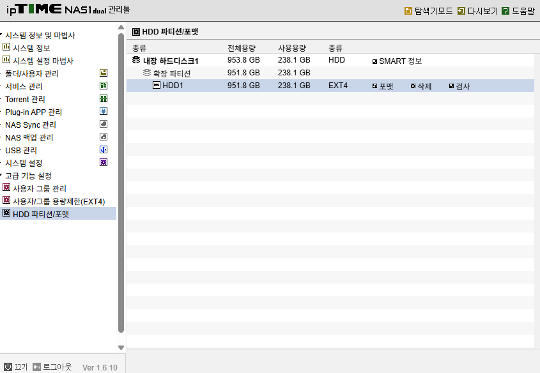The height and width of the screenshot is (373, 540).
Task: Select 사용자 그룹 관리 in sidebar
Action: click(39, 188)
